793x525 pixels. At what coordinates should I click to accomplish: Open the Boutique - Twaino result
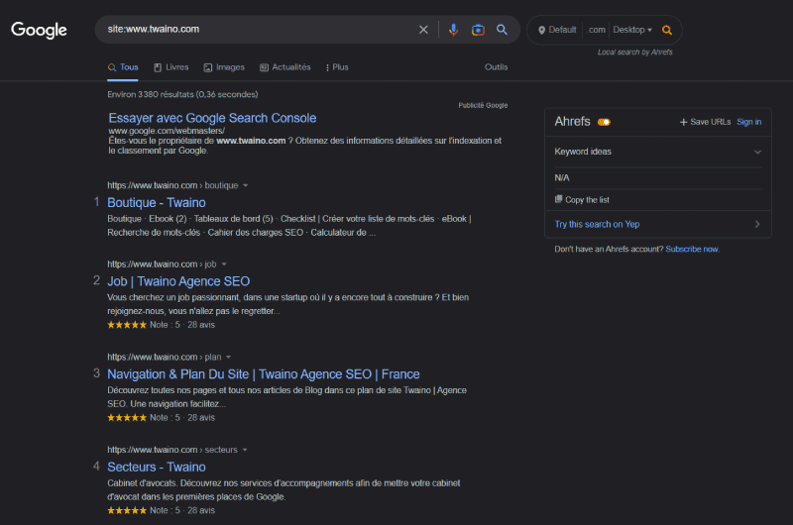point(157,203)
